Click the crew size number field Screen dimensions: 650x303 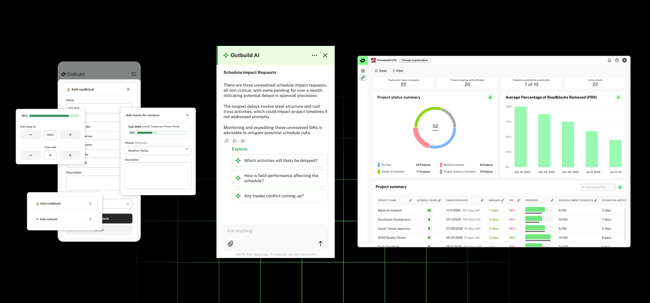click(x=50, y=155)
